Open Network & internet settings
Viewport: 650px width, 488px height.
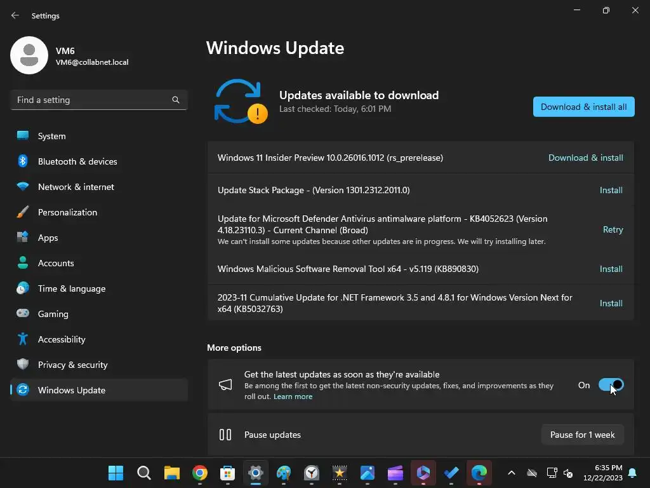tap(98, 187)
